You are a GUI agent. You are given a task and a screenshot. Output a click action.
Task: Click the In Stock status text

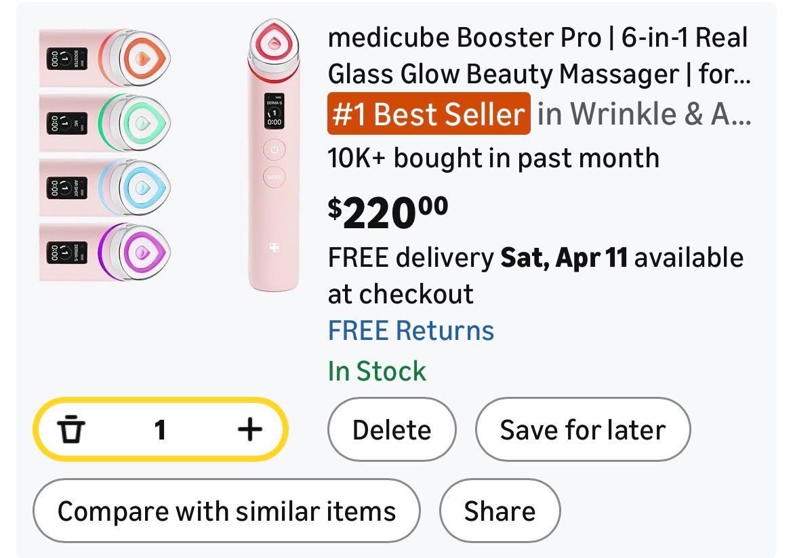(377, 371)
